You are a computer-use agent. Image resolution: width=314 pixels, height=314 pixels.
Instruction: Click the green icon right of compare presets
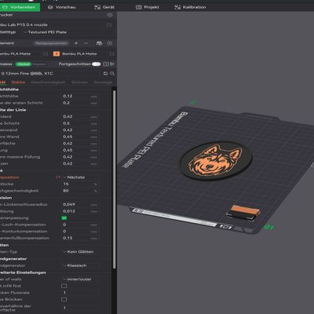[112, 64]
